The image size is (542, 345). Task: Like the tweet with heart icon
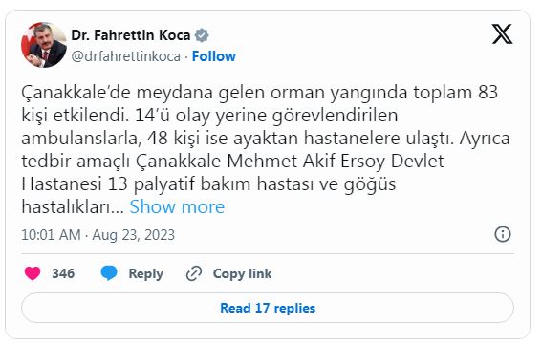33,273
